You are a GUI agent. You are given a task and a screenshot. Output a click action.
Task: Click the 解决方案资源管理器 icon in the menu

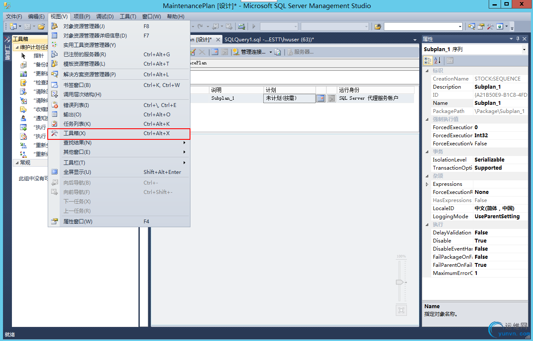tap(55, 74)
